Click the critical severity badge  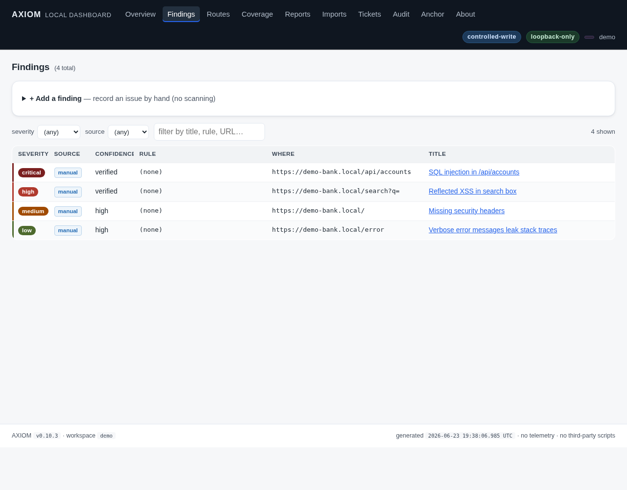tap(31, 172)
